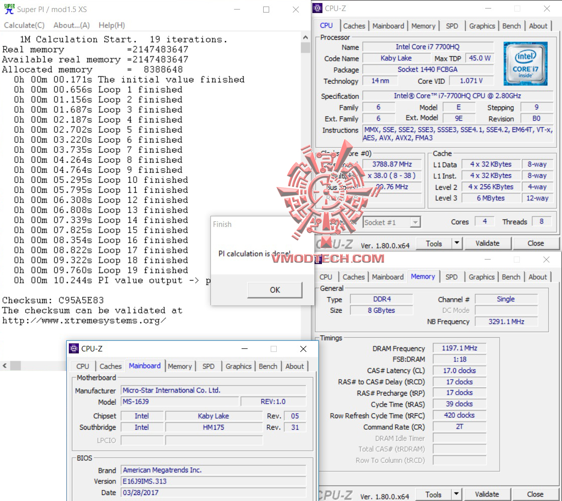Select Graphics tab in Memory CPU-Z window
This screenshot has width=562, height=501.
tap(481, 277)
